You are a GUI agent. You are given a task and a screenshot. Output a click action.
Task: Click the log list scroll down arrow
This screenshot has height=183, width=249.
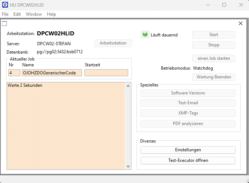[x=128, y=167]
